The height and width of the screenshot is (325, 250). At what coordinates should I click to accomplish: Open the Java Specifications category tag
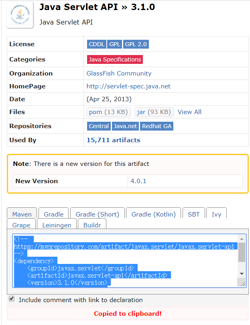pyautogui.click(x=115, y=59)
